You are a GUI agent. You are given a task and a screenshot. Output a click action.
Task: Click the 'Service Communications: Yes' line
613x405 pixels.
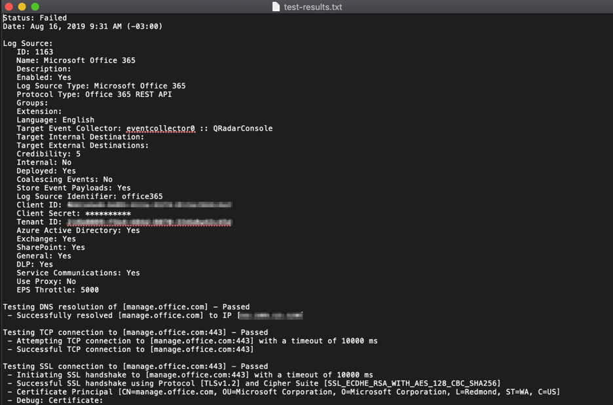[78, 273]
